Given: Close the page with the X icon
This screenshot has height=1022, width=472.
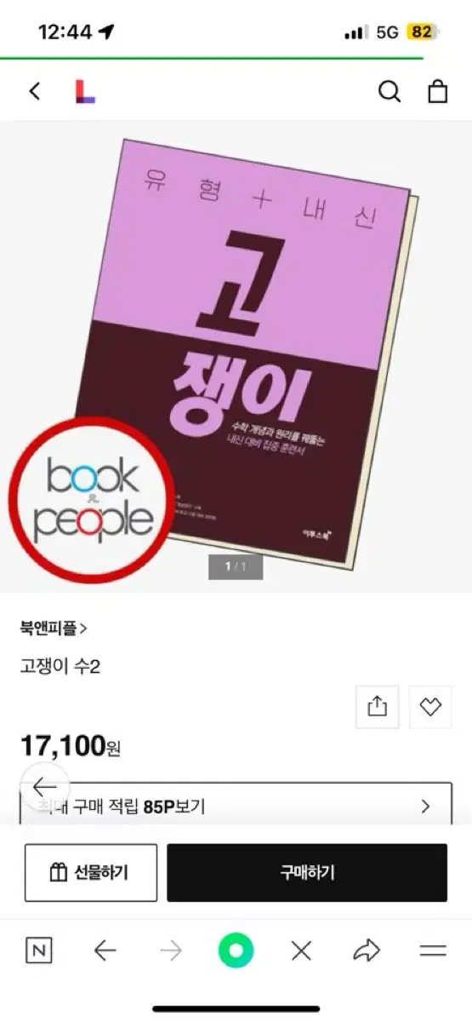Looking at the screenshot, I should pyautogui.click(x=301, y=950).
